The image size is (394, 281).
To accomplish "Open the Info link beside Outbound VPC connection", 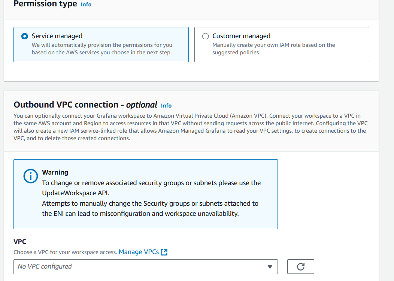I will pyautogui.click(x=166, y=106).
